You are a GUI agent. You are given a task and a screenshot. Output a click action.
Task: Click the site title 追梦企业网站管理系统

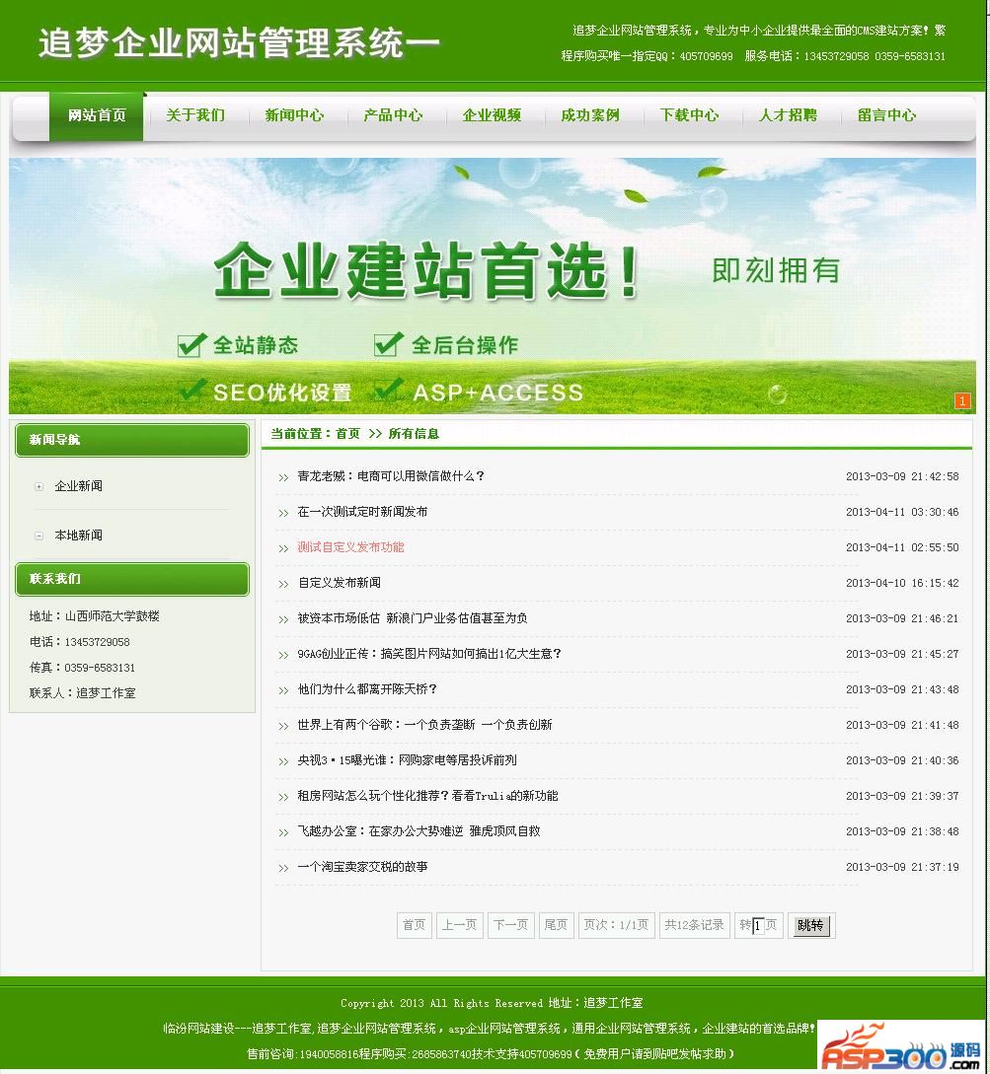tap(239, 43)
